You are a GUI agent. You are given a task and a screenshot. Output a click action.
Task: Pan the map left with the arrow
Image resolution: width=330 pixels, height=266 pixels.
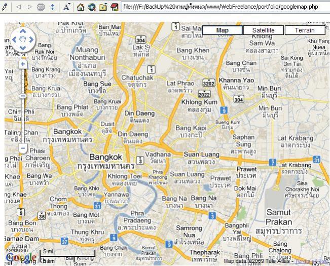click(14, 40)
